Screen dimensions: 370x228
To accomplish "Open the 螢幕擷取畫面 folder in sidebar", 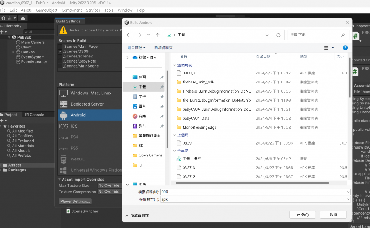I will tap(147, 136).
